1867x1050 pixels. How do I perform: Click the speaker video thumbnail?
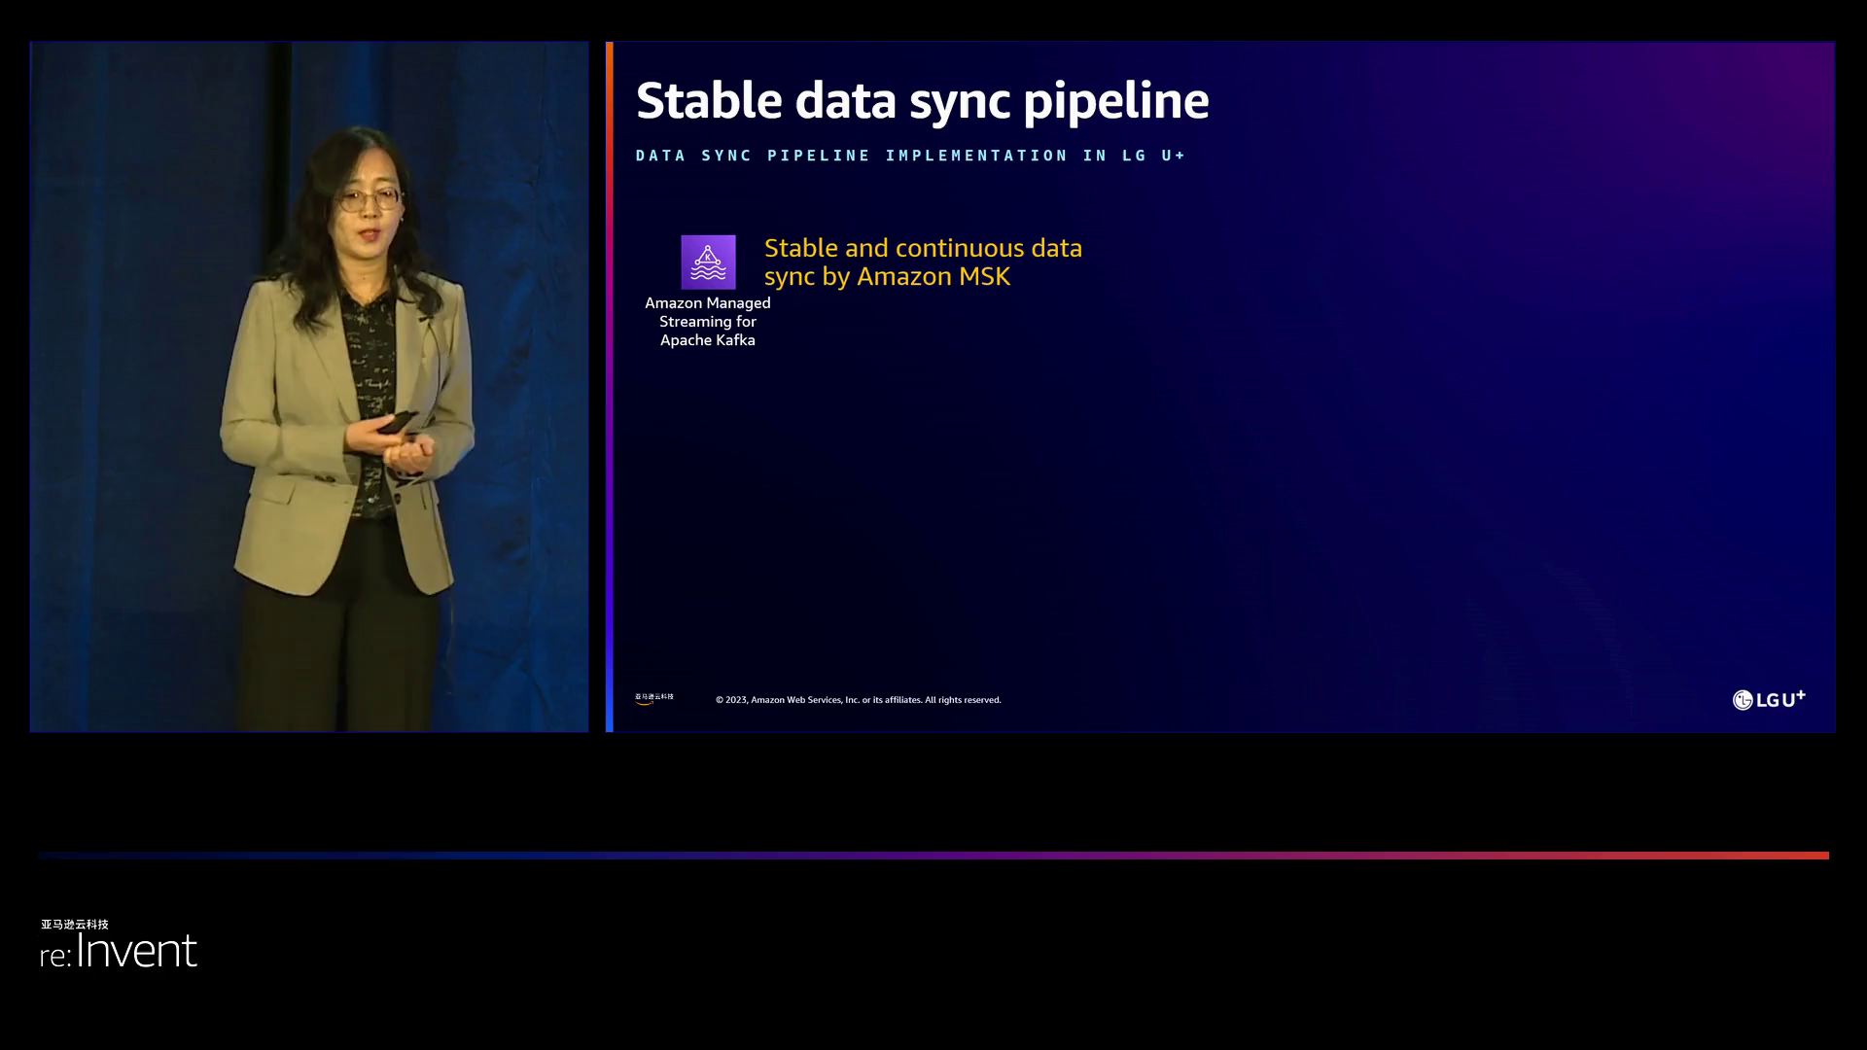click(309, 386)
